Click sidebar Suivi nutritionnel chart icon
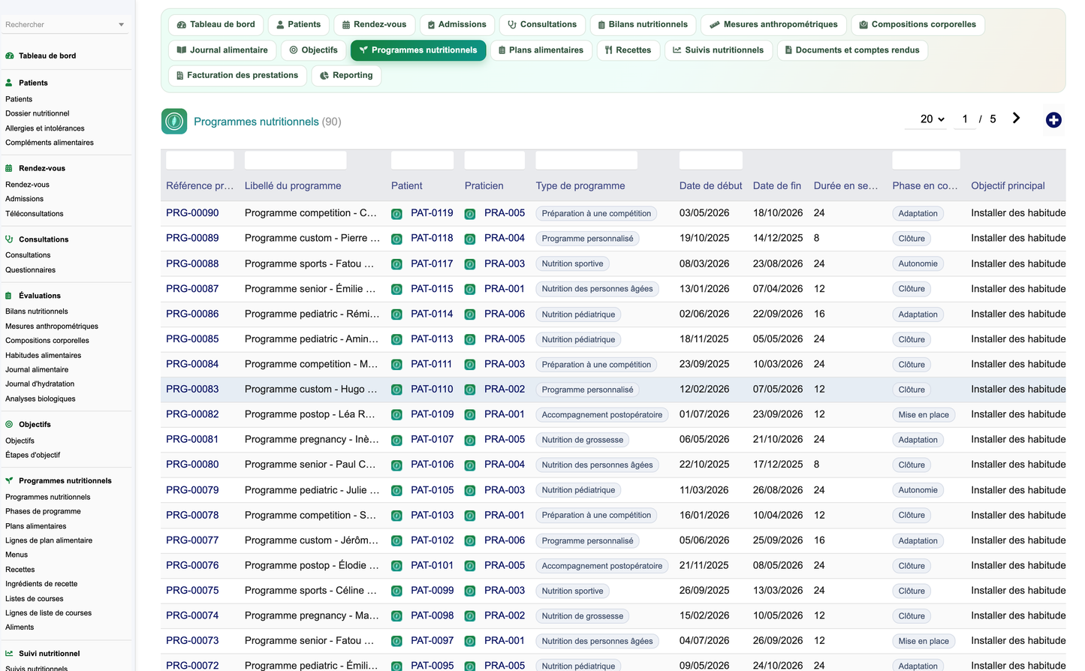 point(9,654)
